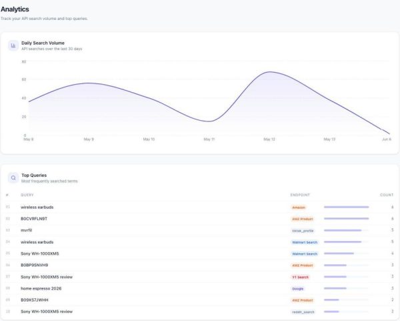This screenshot has height=321, width=400.
Task: Click the May 11 label on the chart axis
Action: 209,139
